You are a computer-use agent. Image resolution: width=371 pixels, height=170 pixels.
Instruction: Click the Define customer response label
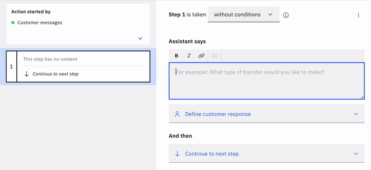click(x=218, y=114)
